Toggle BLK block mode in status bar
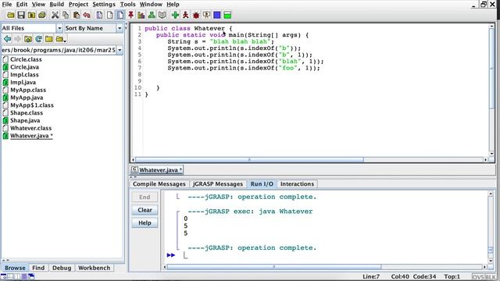Screen dimensions: 500x281 click(x=490, y=277)
